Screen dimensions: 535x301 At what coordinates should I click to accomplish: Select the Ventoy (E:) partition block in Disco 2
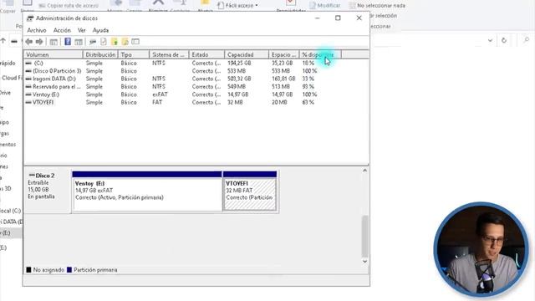147,191
